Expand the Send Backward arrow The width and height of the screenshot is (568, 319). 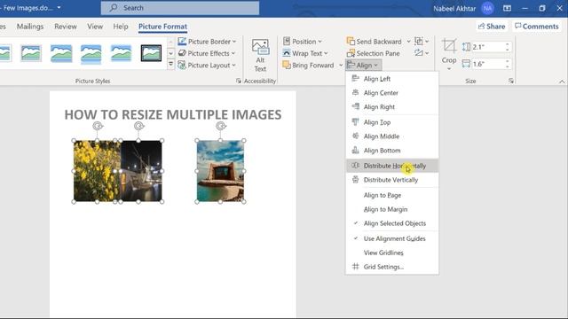(x=408, y=42)
